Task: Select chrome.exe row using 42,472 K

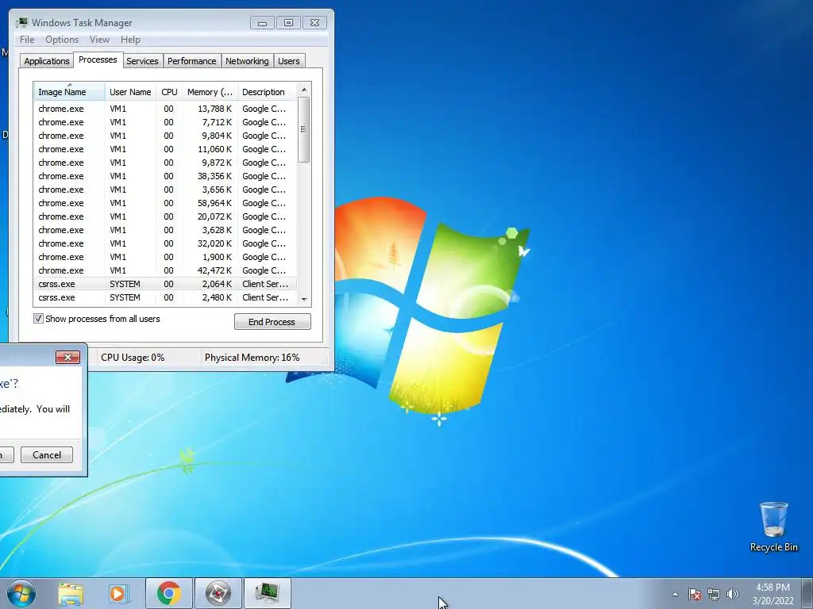Action: (x=165, y=270)
